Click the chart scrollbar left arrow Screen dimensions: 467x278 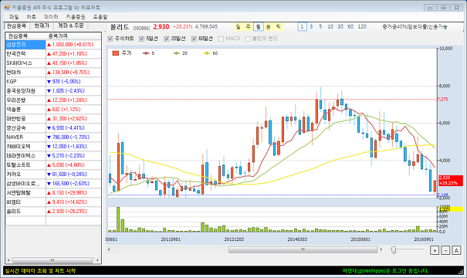pyautogui.click(x=109, y=249)
